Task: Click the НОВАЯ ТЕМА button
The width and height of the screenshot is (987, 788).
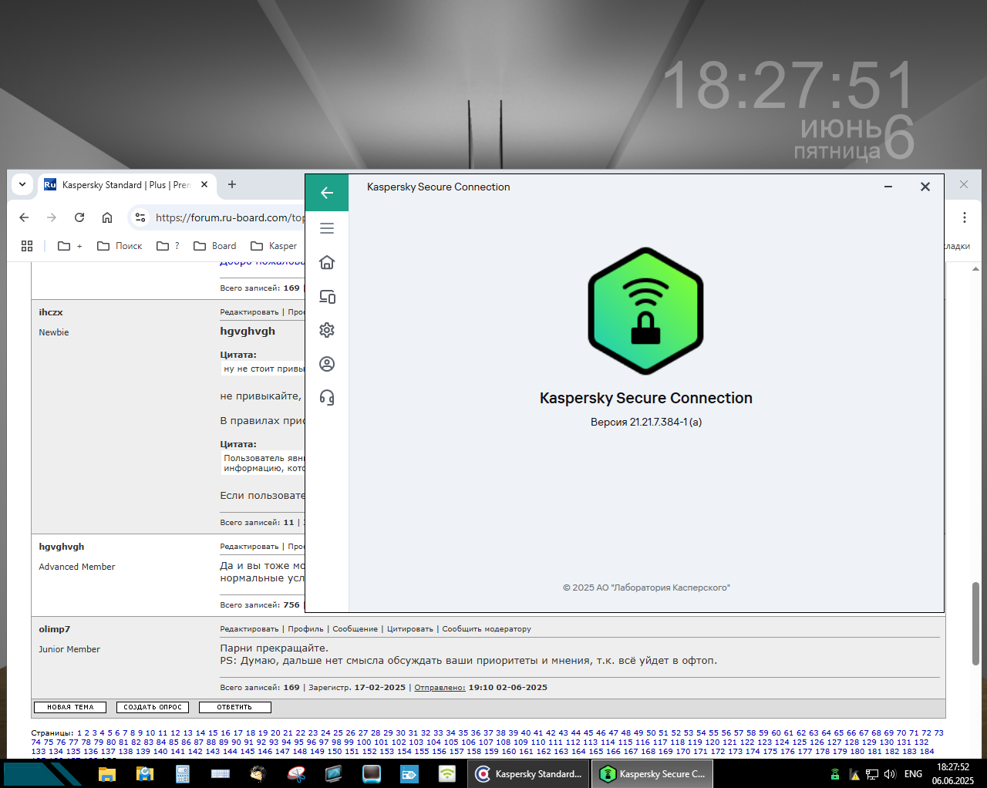Action: (x=70, y=707)
